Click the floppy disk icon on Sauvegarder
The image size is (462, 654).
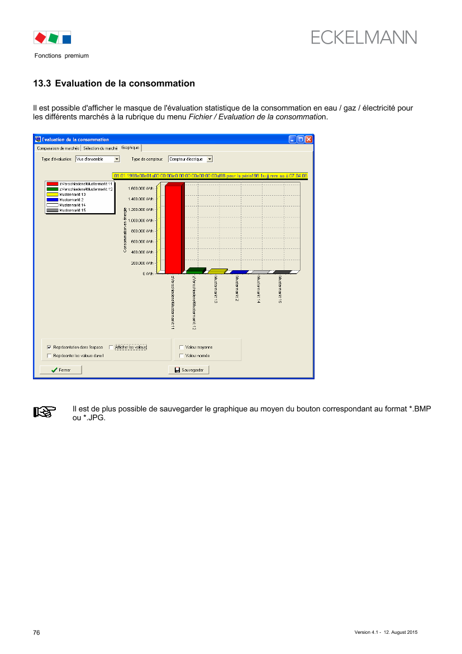(x=177, y=370)
